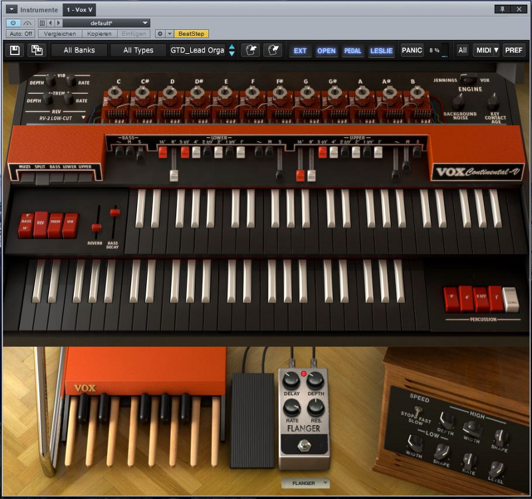Open PREF preferences
Viewport: 532px width, 499px height.
pyautogui.click(x=513, y=51)
